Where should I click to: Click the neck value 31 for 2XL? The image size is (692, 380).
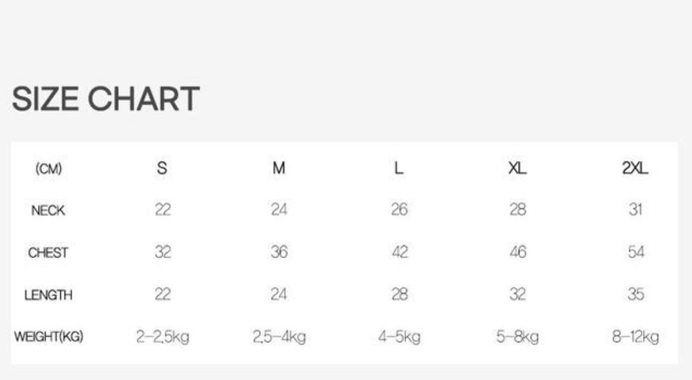tap(635, 210)
